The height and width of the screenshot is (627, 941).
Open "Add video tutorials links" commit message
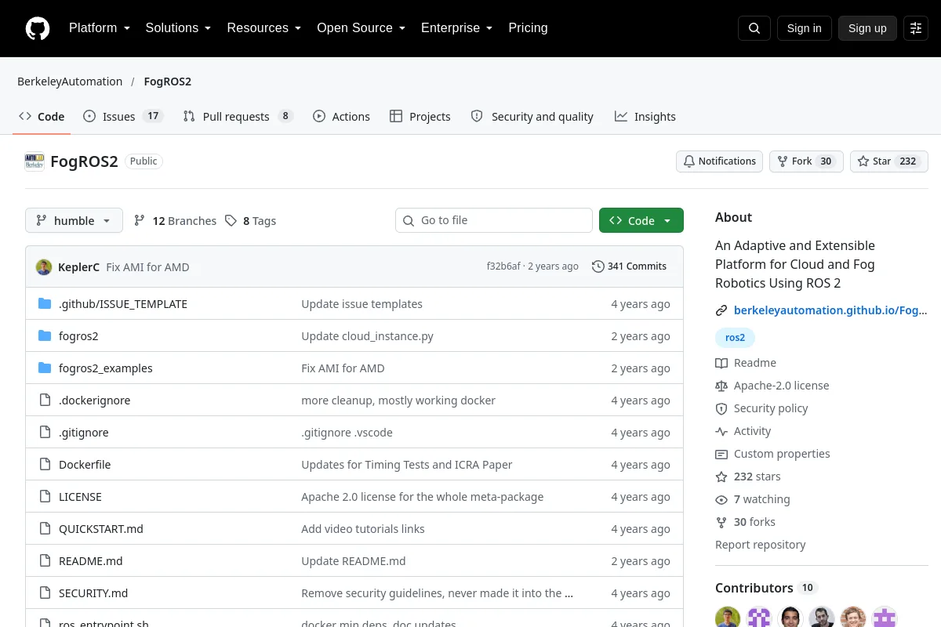(x=363, y=529)
